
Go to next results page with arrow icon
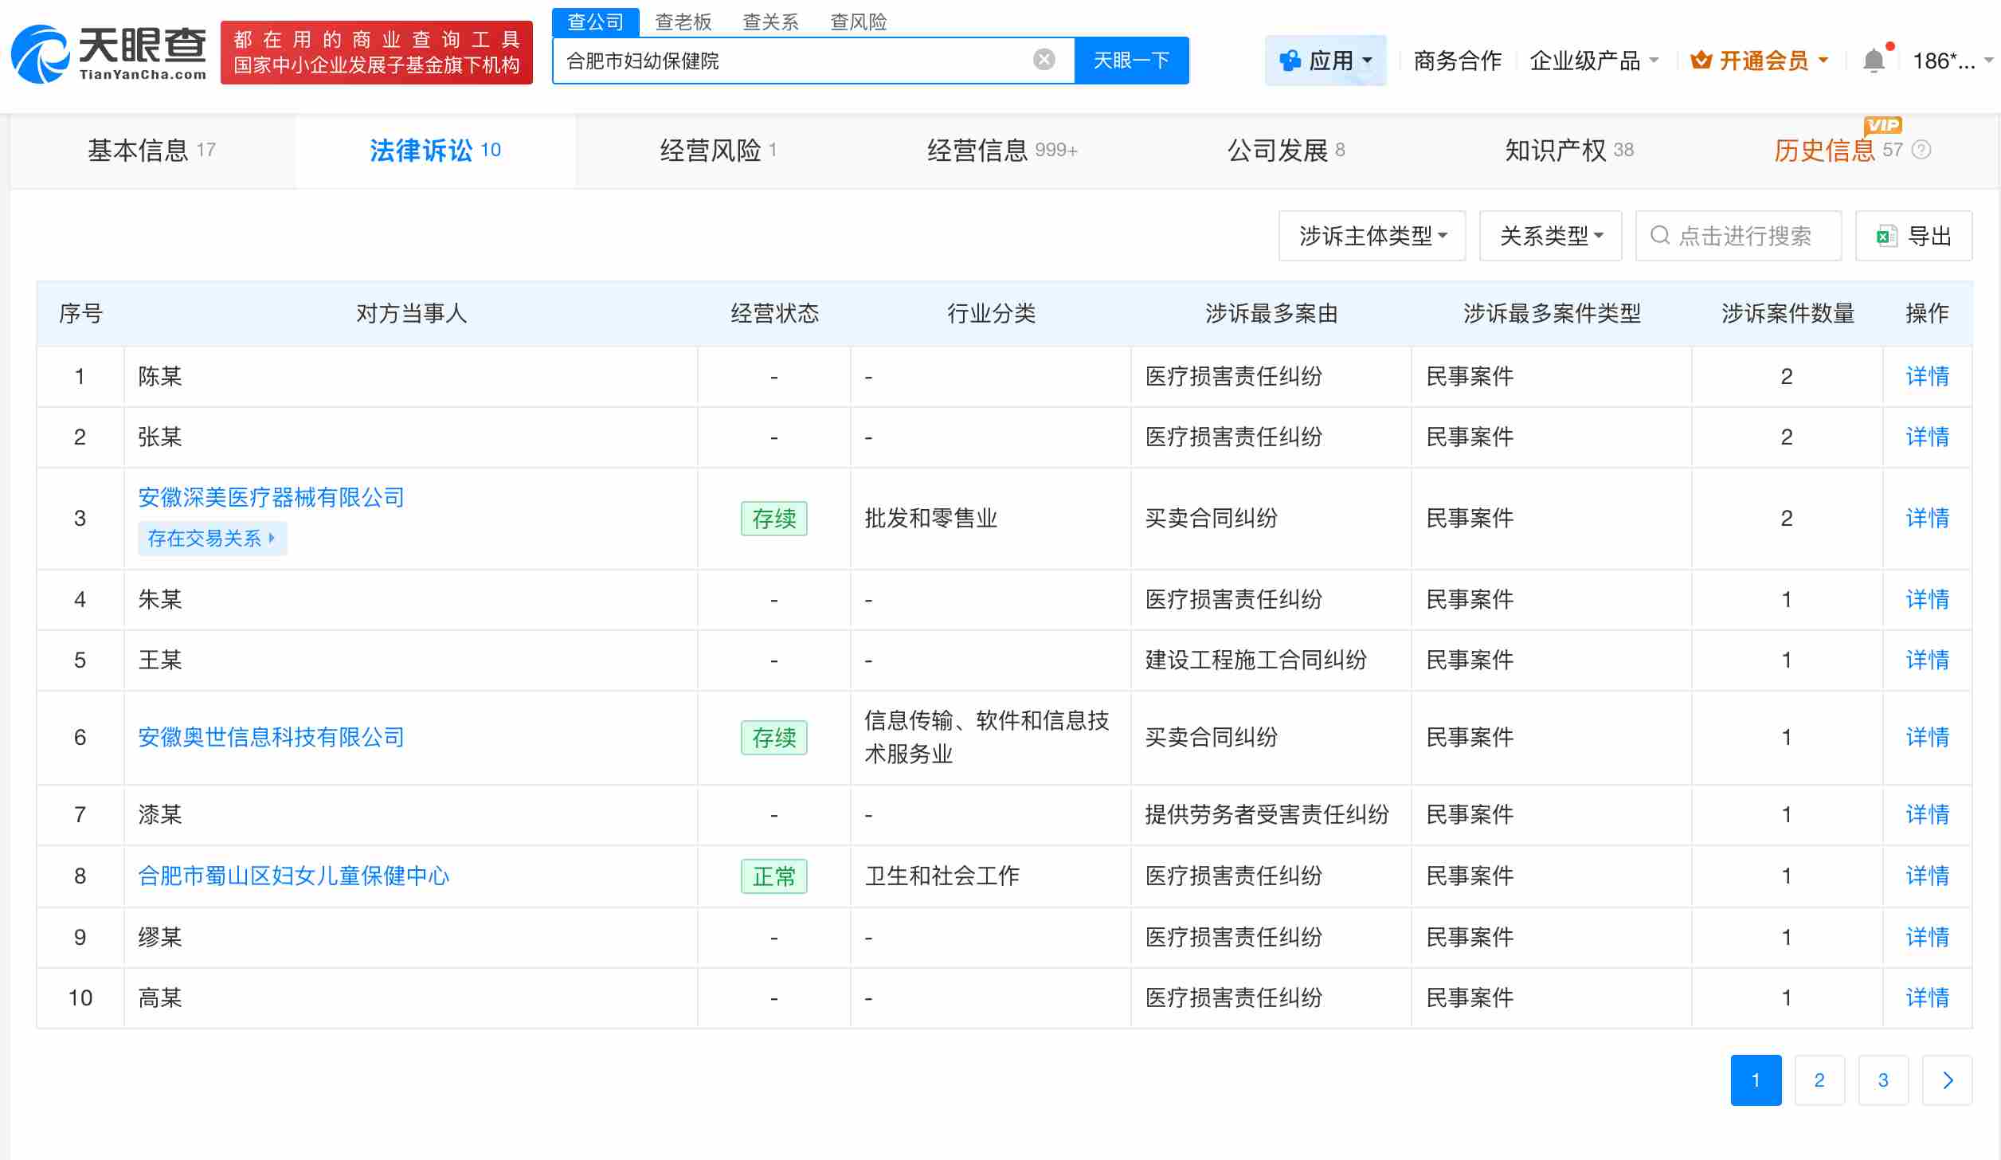point(1947,1080)
